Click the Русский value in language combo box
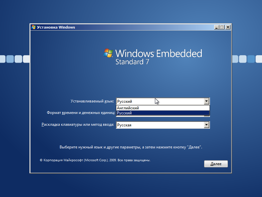 click(124, 101)
